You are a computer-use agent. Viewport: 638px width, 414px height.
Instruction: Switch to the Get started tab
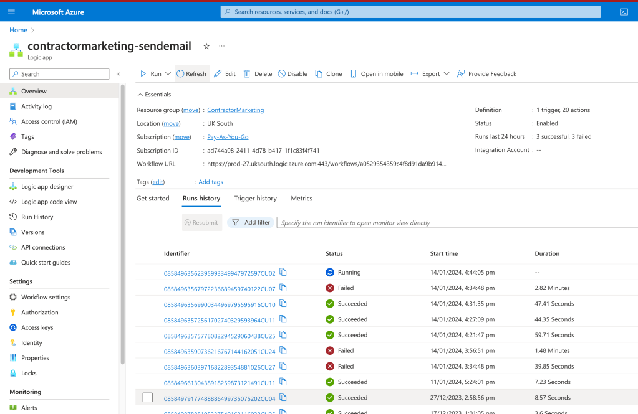pos(153,198)
